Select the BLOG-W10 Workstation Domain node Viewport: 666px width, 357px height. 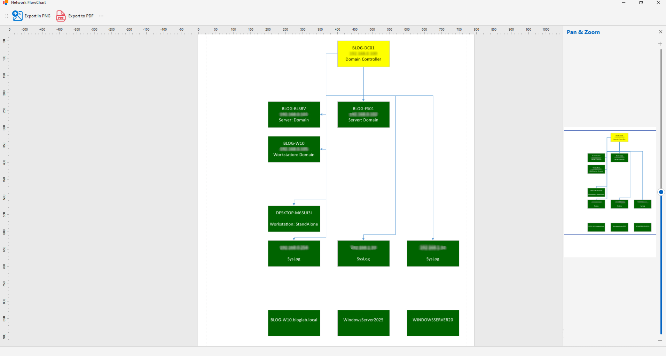click(294, 149)
